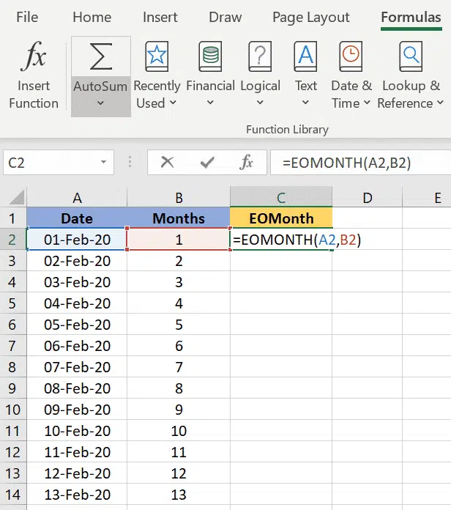The height and width of the screenshot is (510, 451).
Task: Click cell containing 06-Feb-20
Action: [77, 345]
